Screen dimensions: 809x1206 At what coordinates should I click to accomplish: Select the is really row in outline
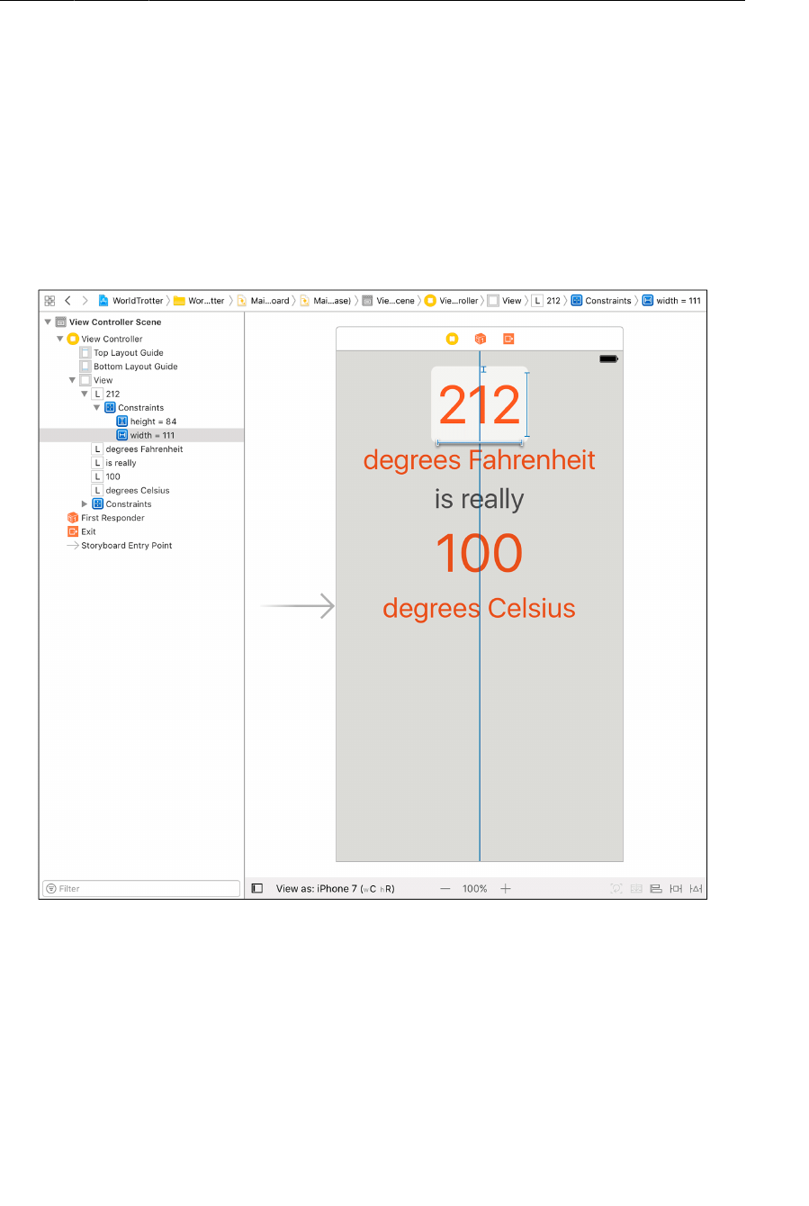coord(141,463)
